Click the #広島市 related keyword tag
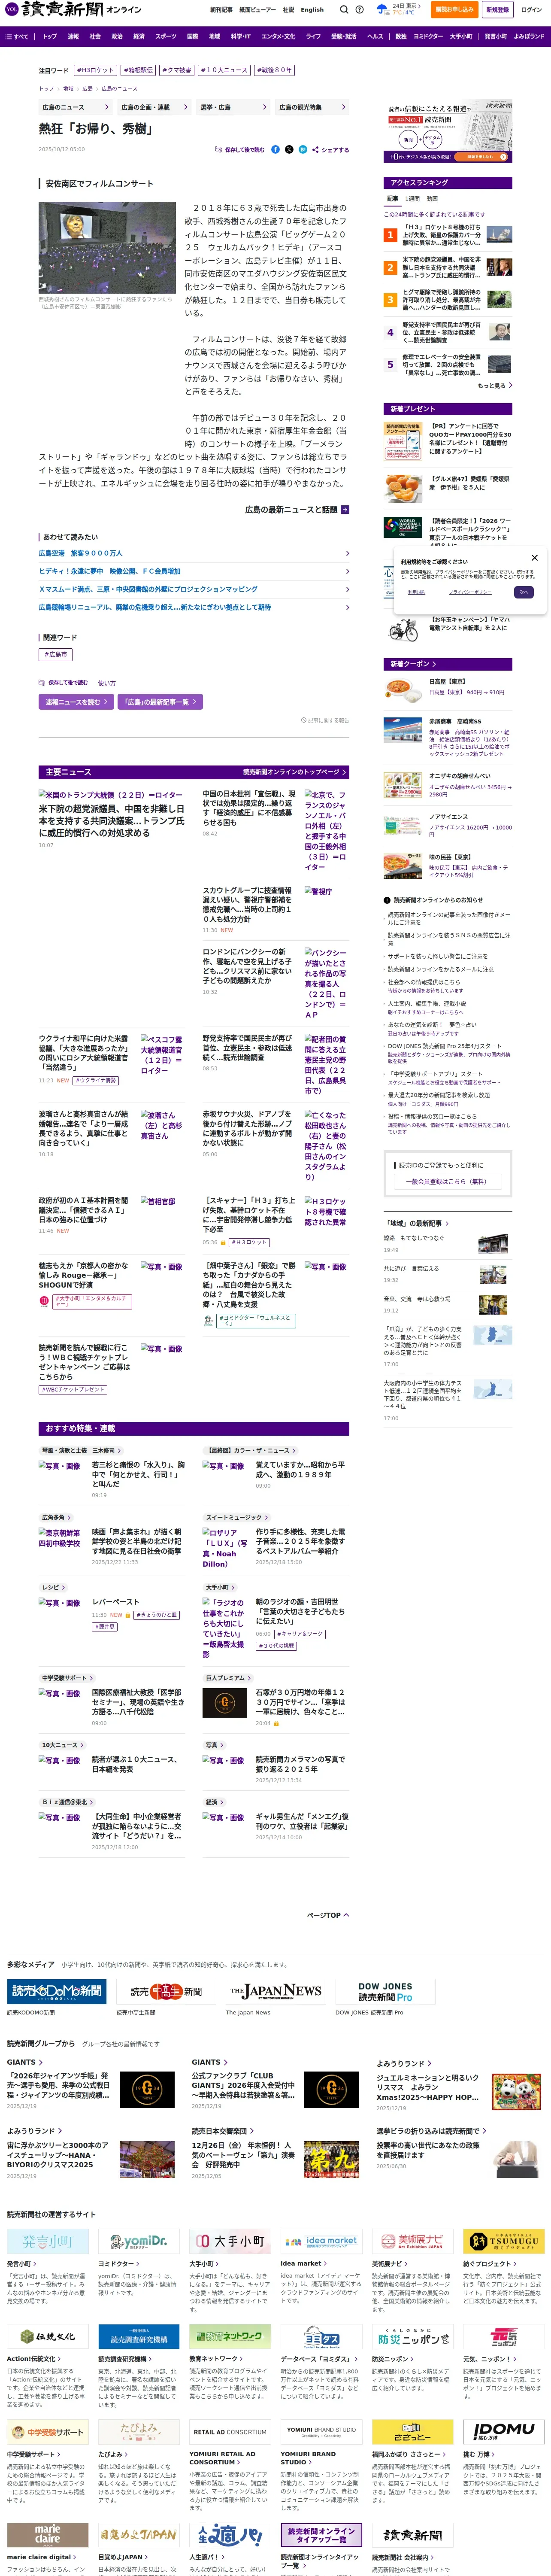The width and height of the screenshot is (551, 2576). tap(56, 655)
